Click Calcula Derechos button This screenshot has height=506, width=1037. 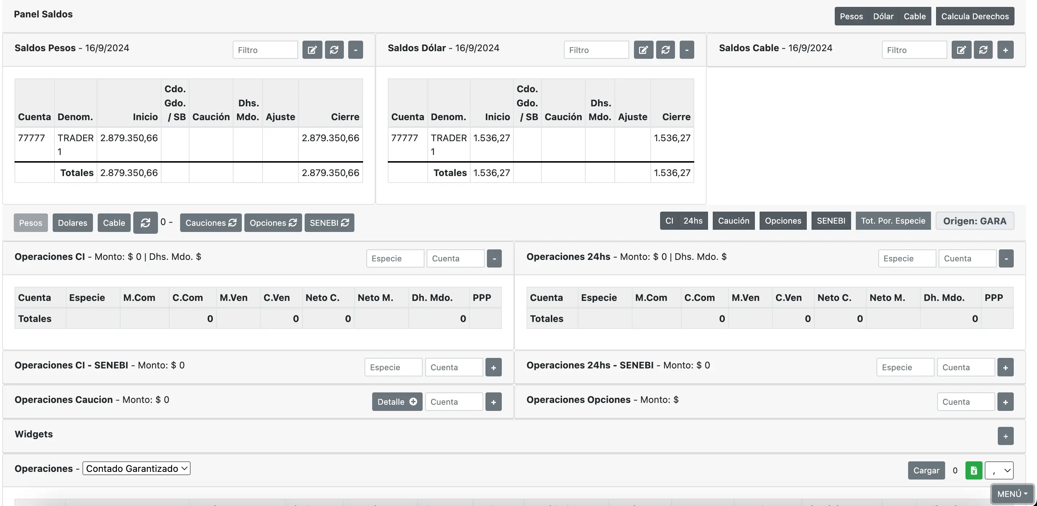point(975,16)
